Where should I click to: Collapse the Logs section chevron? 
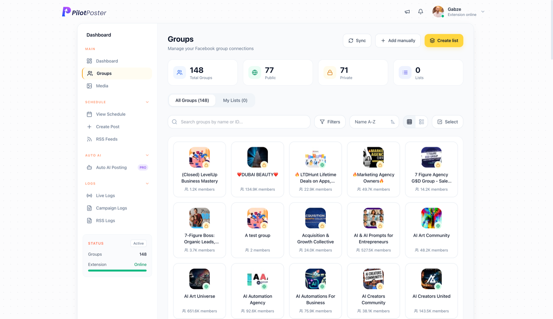[147, 184]
